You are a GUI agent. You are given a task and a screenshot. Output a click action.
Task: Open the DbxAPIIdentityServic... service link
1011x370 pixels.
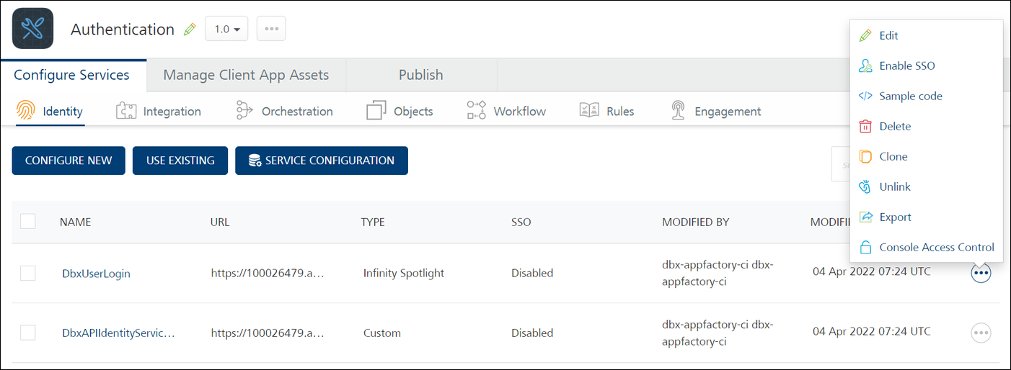pyautogui.click(x=119, y=333)
